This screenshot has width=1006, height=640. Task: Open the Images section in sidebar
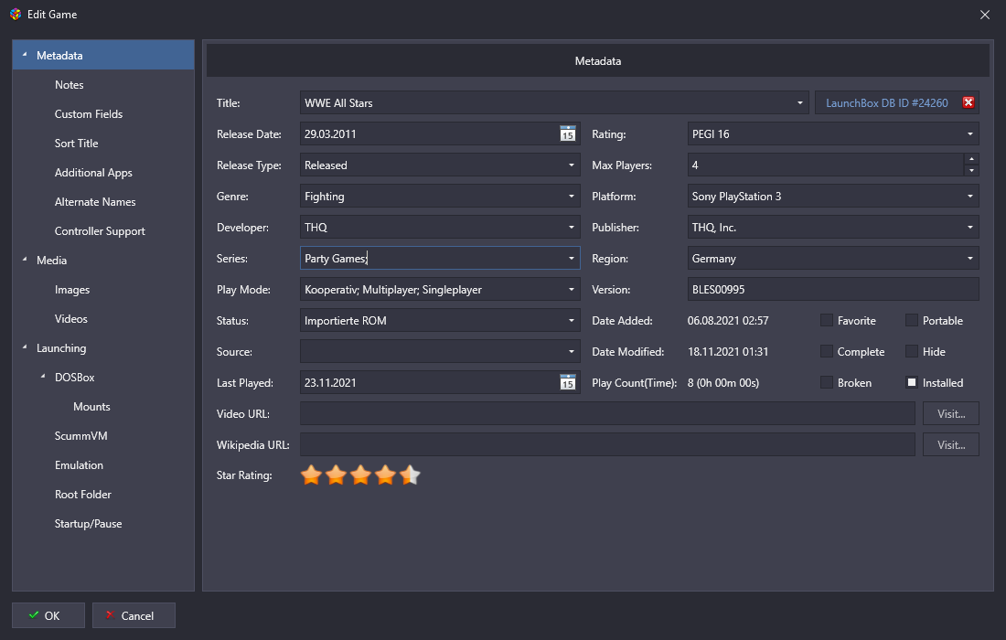point(72,290)
